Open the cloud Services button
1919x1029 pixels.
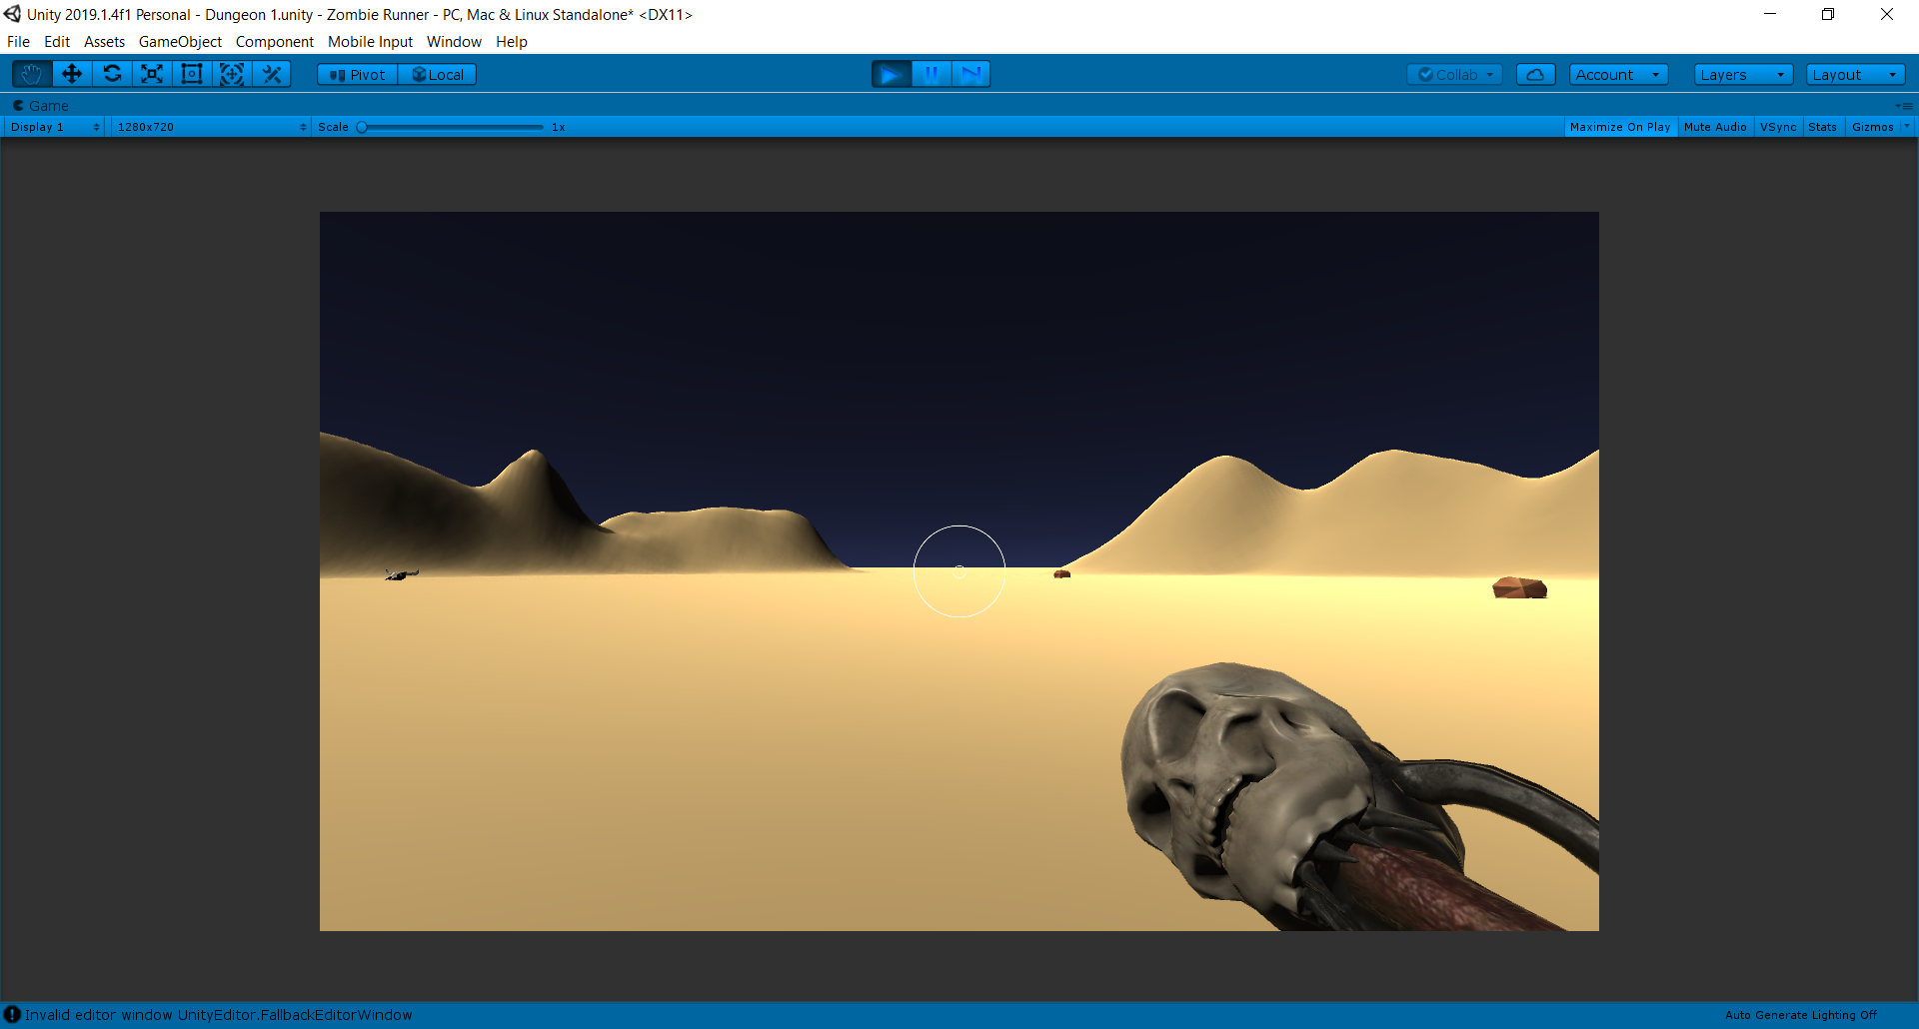pos(1536,75)
